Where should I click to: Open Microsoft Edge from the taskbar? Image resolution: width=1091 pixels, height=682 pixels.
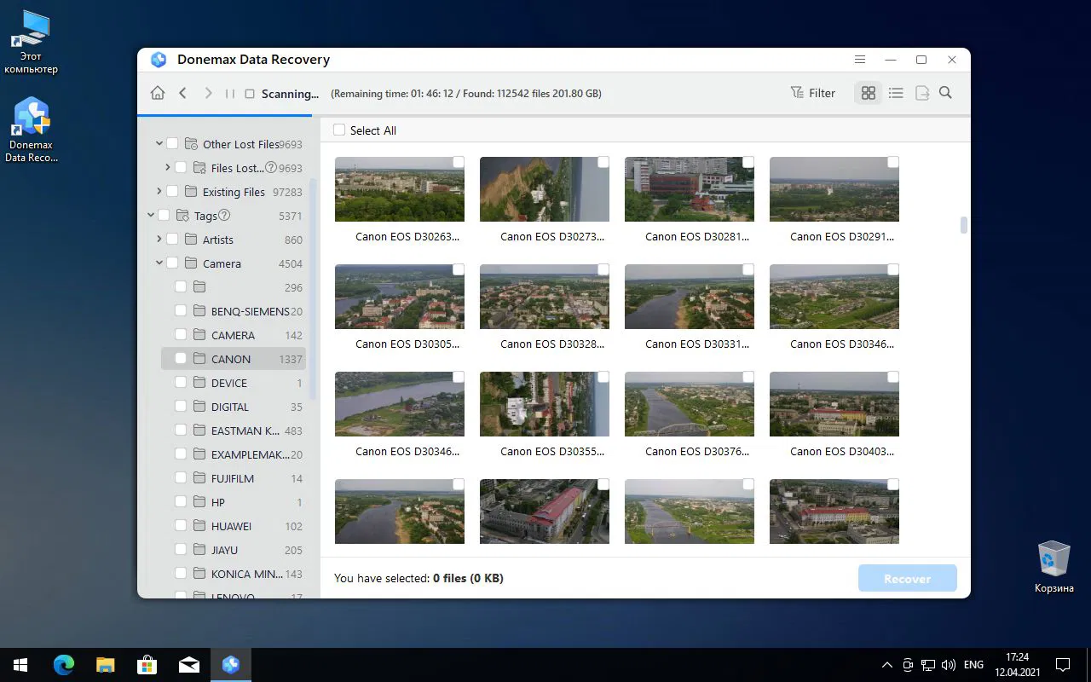[64, 665]
